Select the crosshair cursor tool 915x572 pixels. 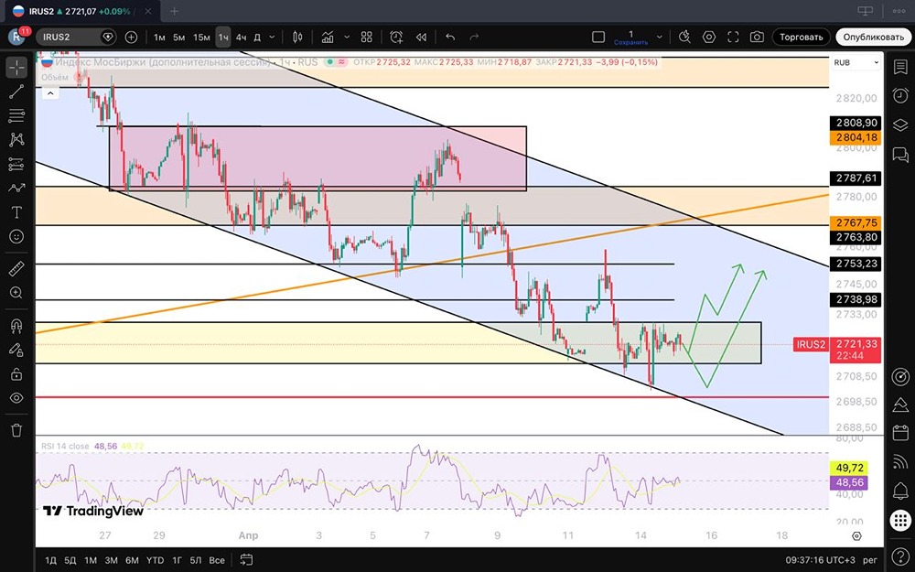pyautogui.click(x=16, y=67)
